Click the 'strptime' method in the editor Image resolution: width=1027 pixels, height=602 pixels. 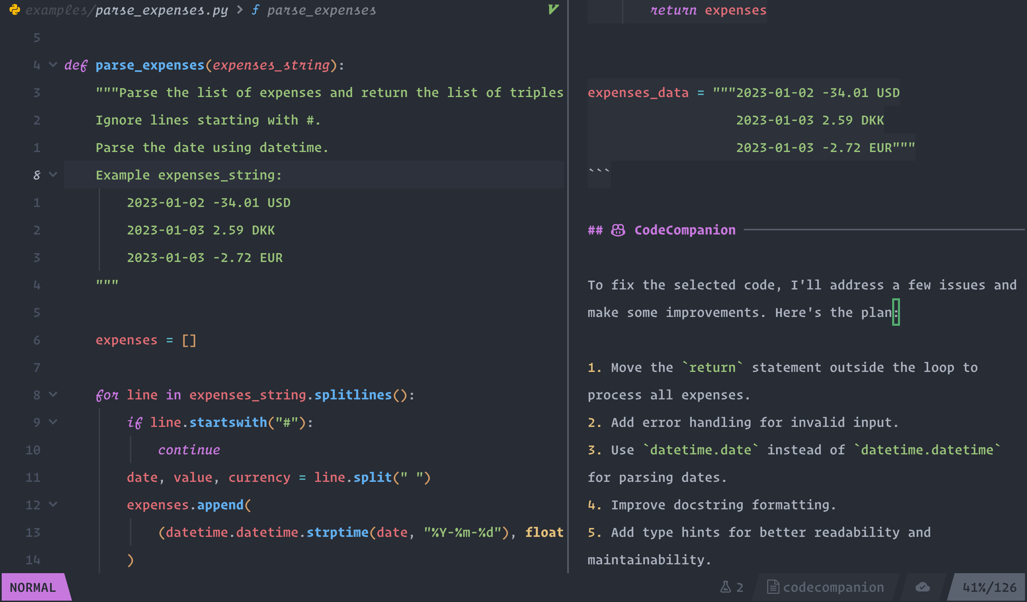coord(338,532)
